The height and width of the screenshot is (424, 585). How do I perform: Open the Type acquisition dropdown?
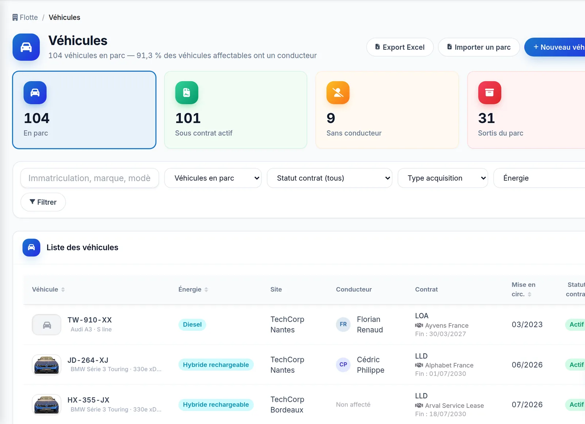tap(443, 178)
